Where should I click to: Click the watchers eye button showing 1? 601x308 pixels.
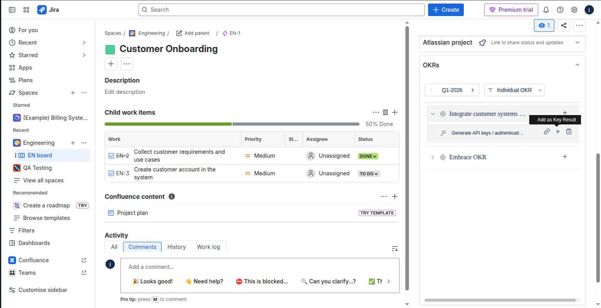coord(544,25)
